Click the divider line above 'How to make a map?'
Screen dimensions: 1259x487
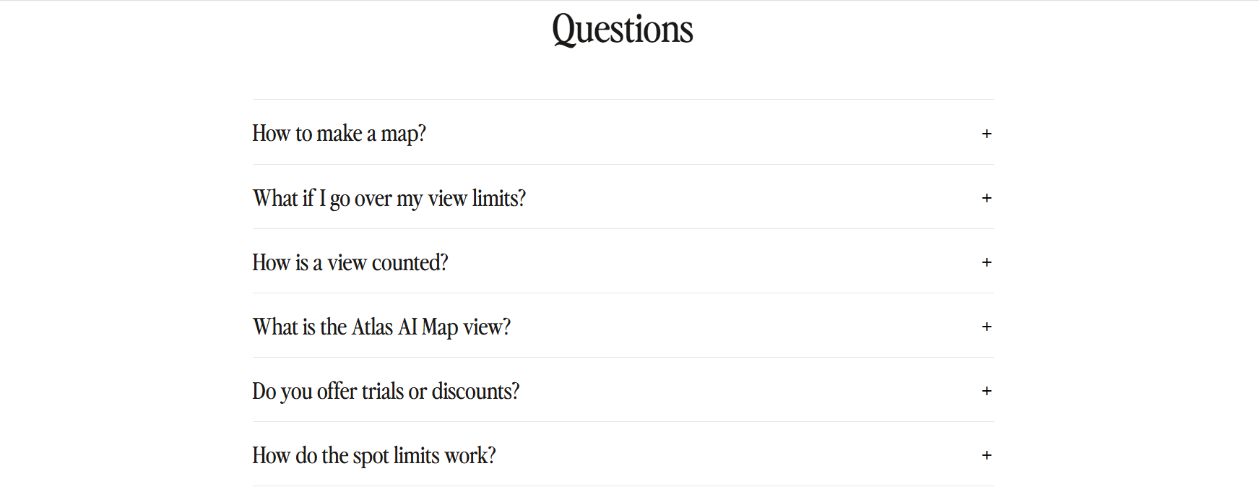[623, 100]
